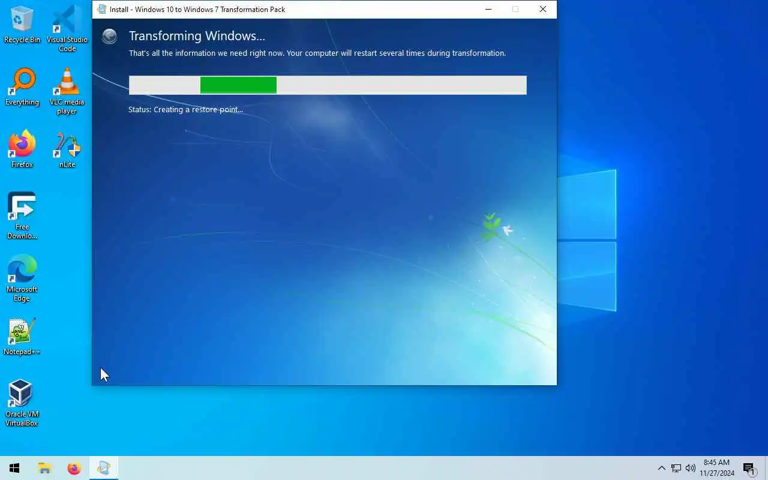Open the volume control tray icon

pyautogui.click(x=691, y=468)
